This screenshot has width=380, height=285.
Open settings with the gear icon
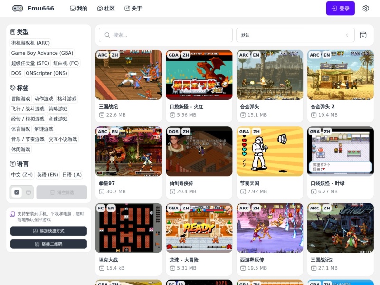point(365,8)
